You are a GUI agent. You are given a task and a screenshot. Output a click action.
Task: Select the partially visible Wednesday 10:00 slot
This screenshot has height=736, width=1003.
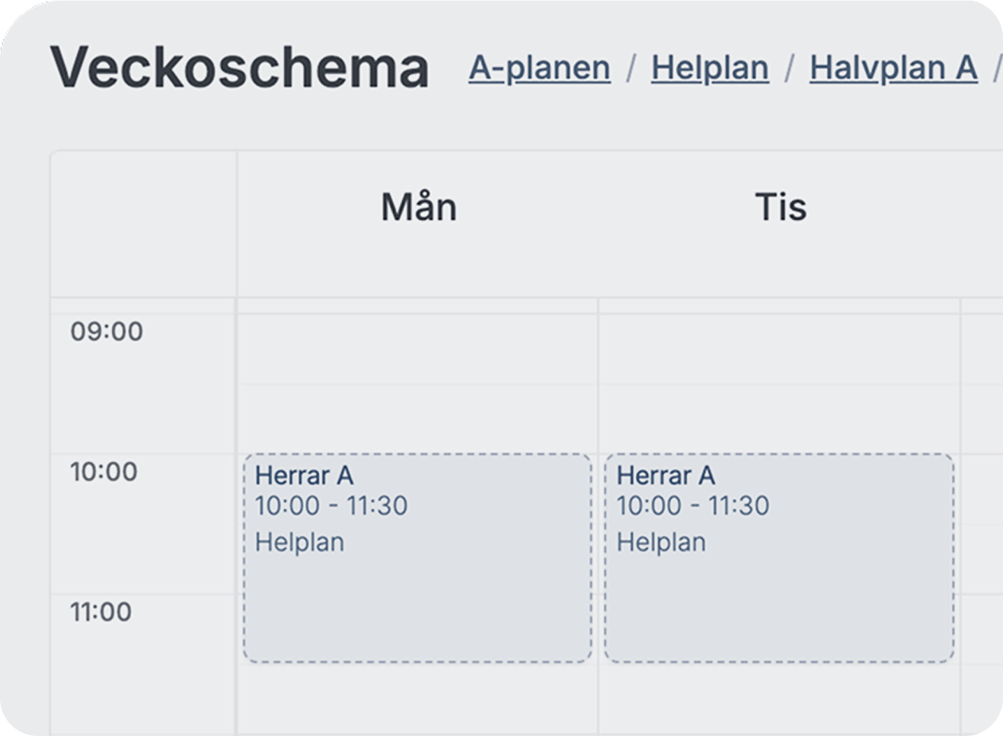(x=982, y=489)
